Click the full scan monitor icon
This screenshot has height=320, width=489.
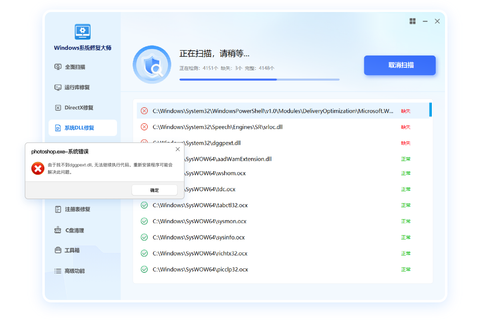(x=58, y=67)
